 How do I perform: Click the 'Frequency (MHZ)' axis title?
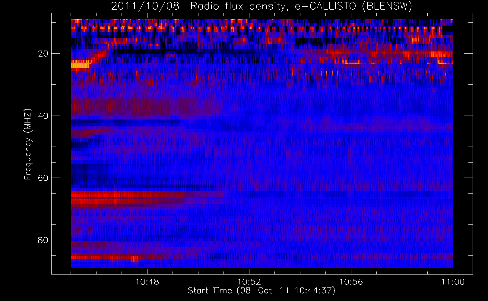(27, 144)
